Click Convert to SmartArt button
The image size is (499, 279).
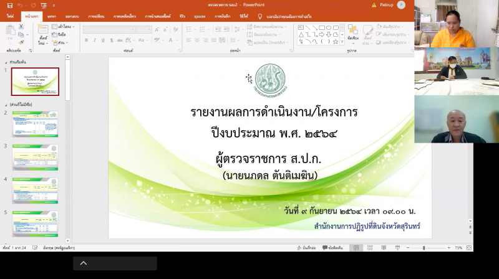268,42
